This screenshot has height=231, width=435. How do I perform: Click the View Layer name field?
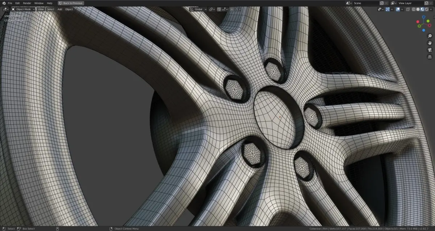tap(410, 3)
